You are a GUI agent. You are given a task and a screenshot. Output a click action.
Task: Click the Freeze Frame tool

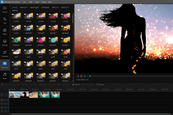tap(54, 85)
